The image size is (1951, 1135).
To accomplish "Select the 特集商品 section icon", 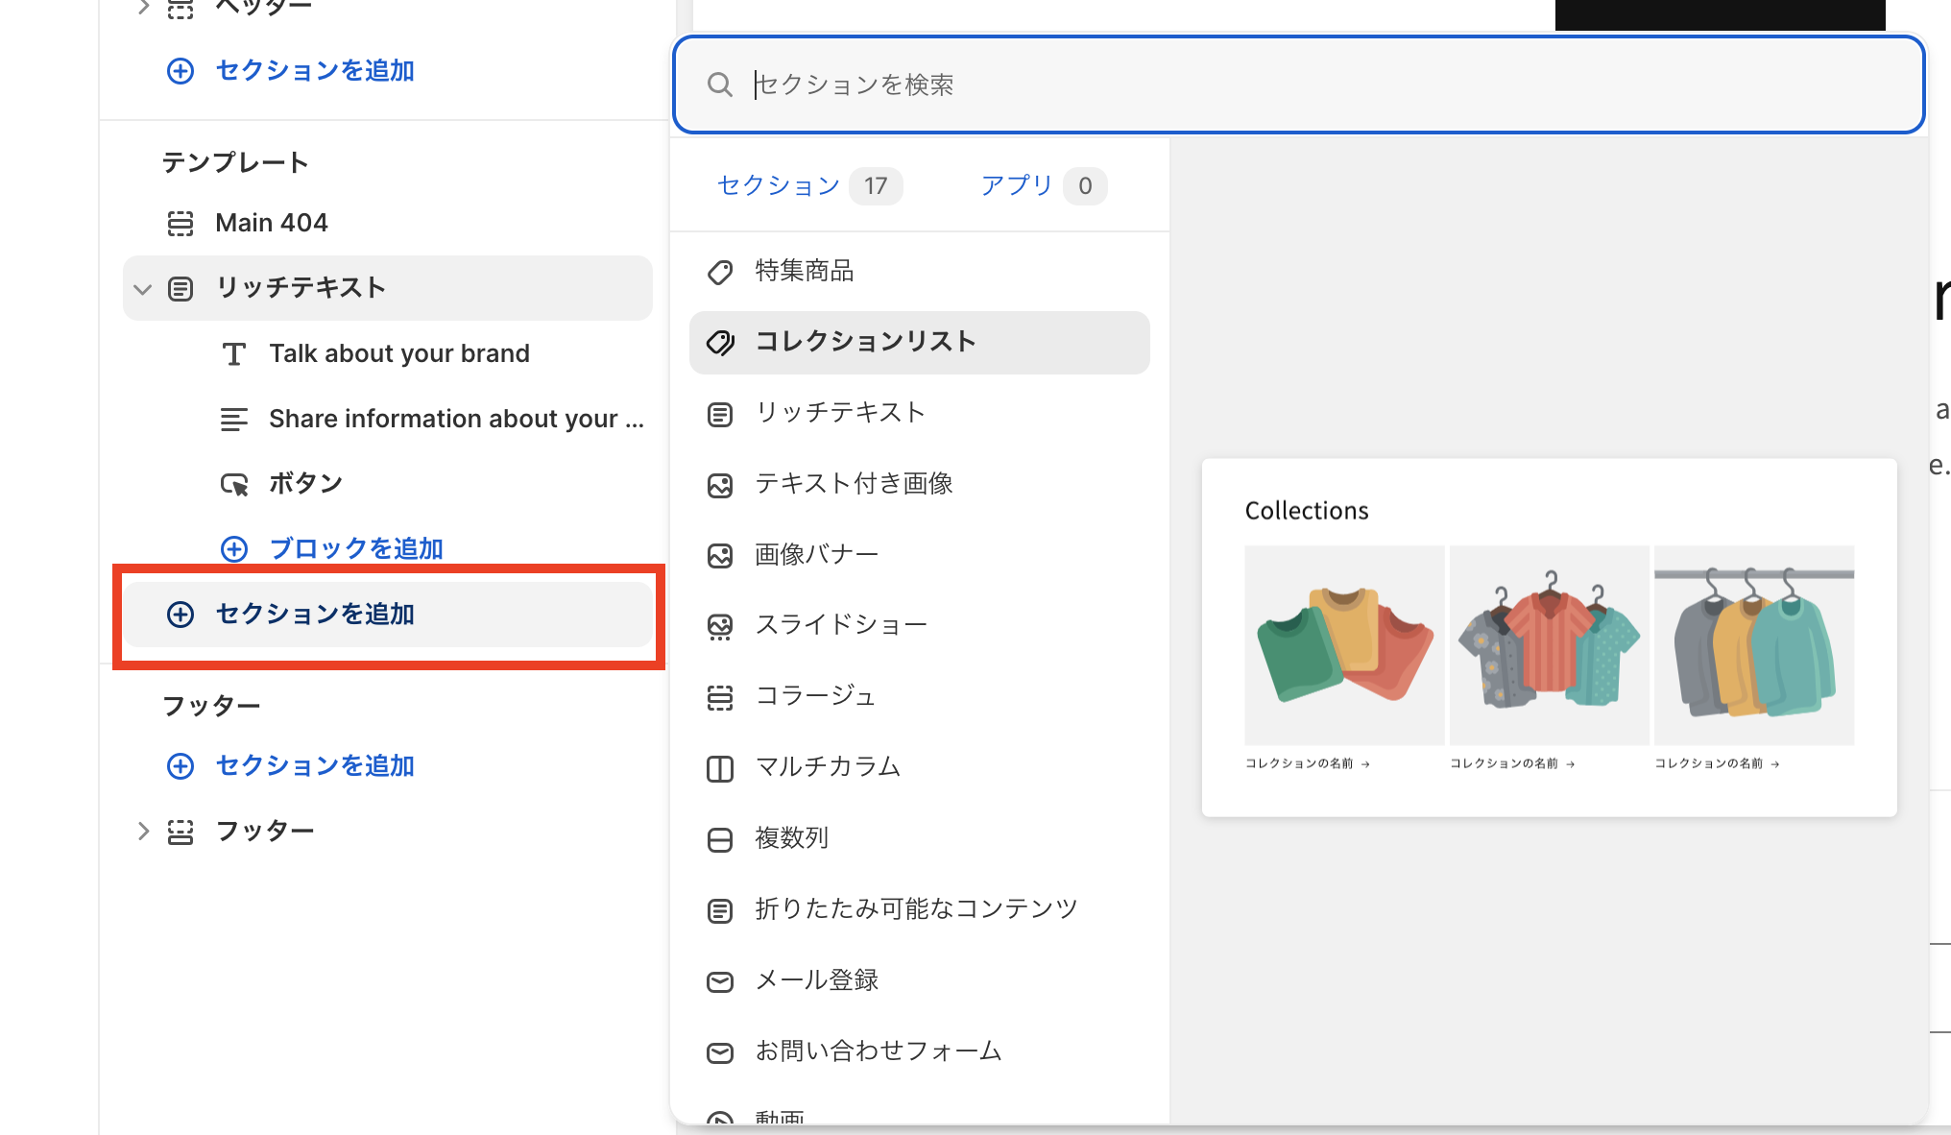I will tap(720, 272).
